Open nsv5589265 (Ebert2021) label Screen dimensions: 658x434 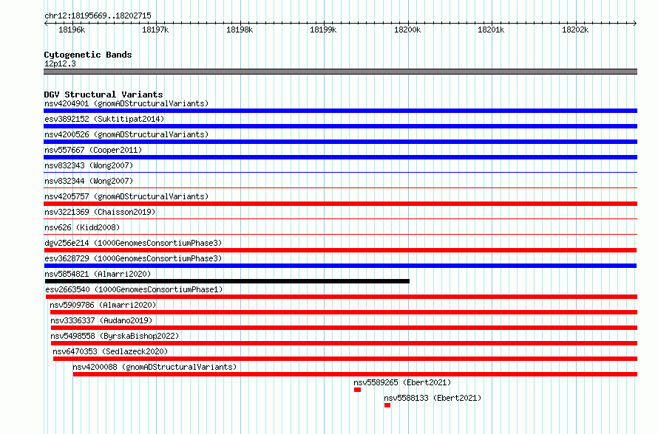402,382
